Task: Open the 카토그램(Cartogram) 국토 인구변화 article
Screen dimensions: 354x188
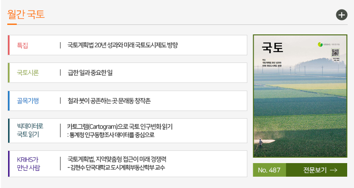Action: click(120, 126)
